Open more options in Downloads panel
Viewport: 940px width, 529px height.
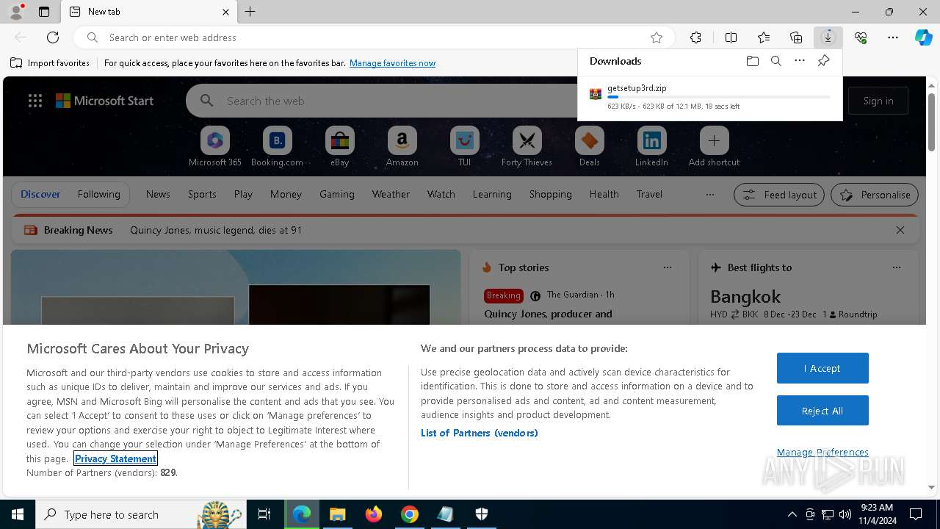tap(800, 61)
